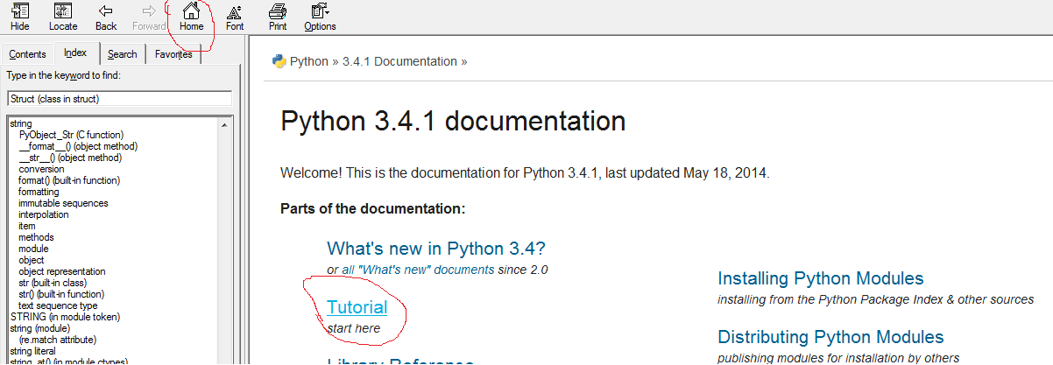Select index entry str() (built-in function)

tap(61, 294)
